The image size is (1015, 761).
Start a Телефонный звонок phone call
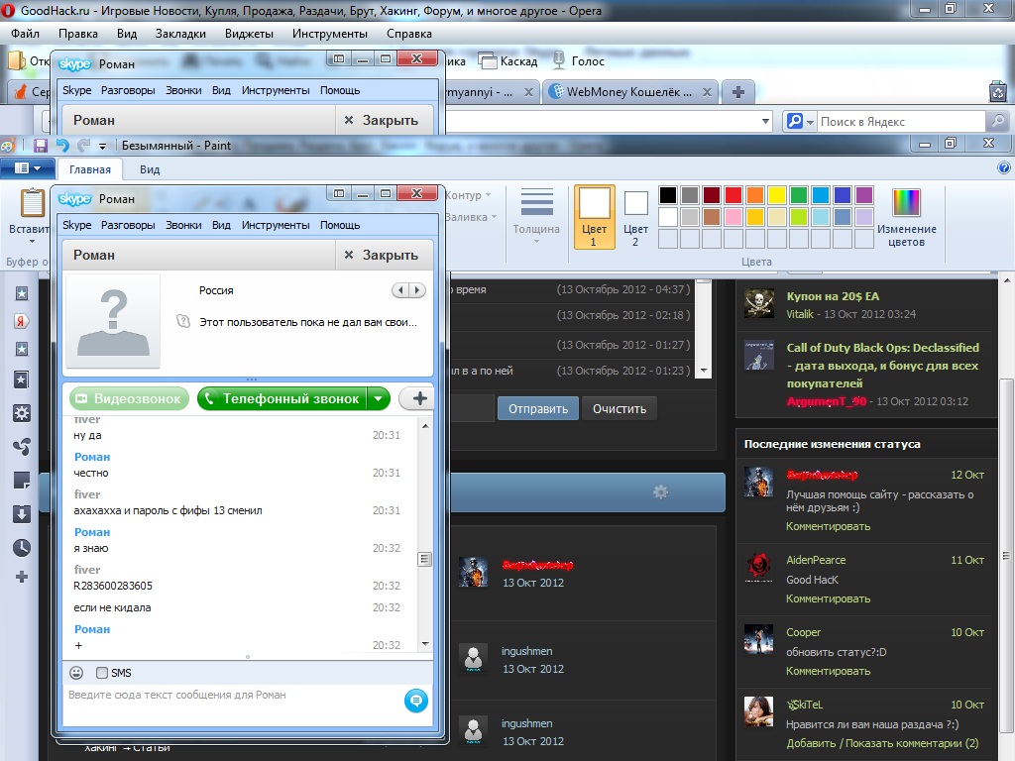tap(282, 398)
